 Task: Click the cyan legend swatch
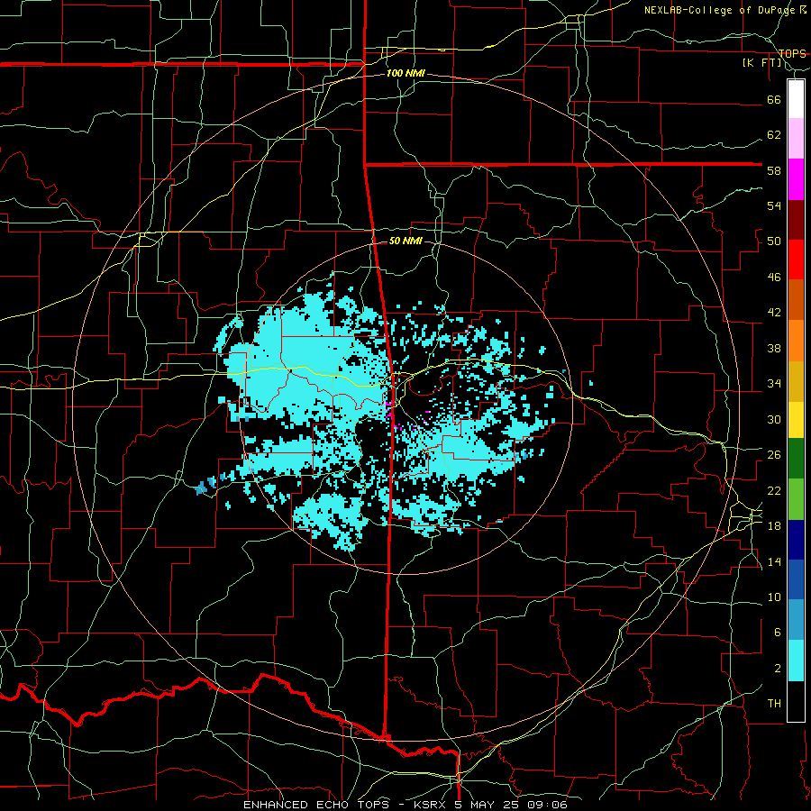tap(796, 661)
